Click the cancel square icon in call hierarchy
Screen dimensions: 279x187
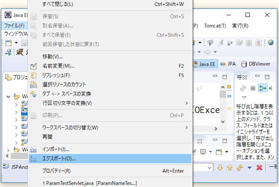click(253, 88)
